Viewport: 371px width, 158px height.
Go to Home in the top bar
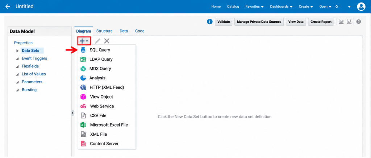tap(216, 6)
